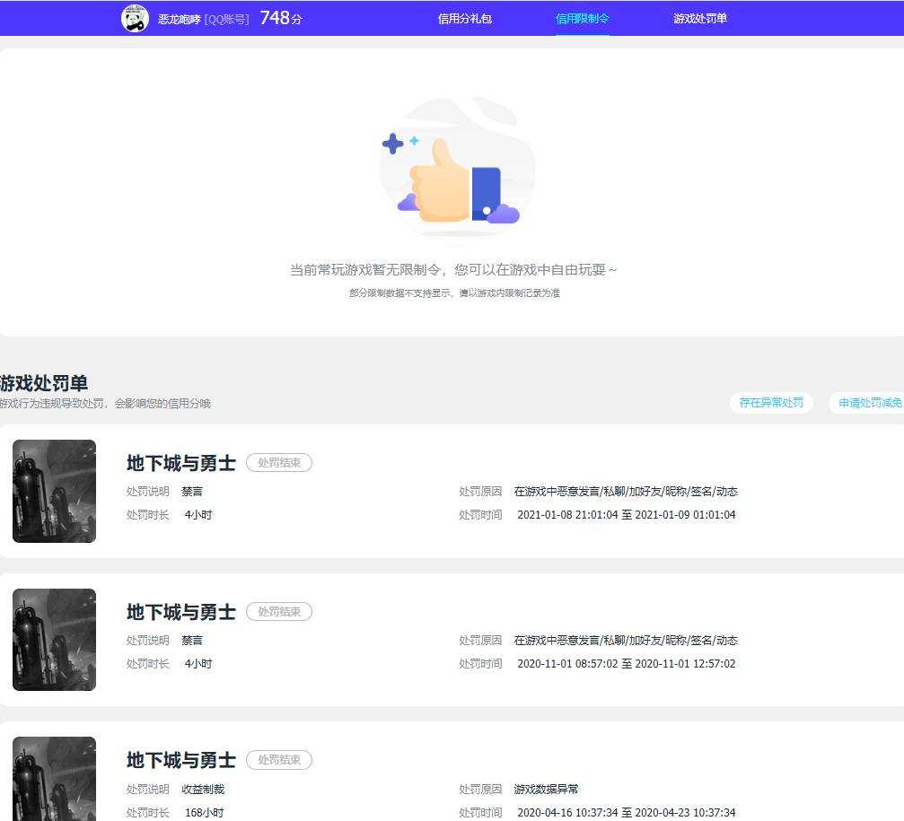904x821 pixels.
Task: Click the 748分 credit score
Action: click(x=281, y=19)
